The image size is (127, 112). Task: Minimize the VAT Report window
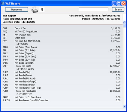pyautogui.click(x=114, y=4)
